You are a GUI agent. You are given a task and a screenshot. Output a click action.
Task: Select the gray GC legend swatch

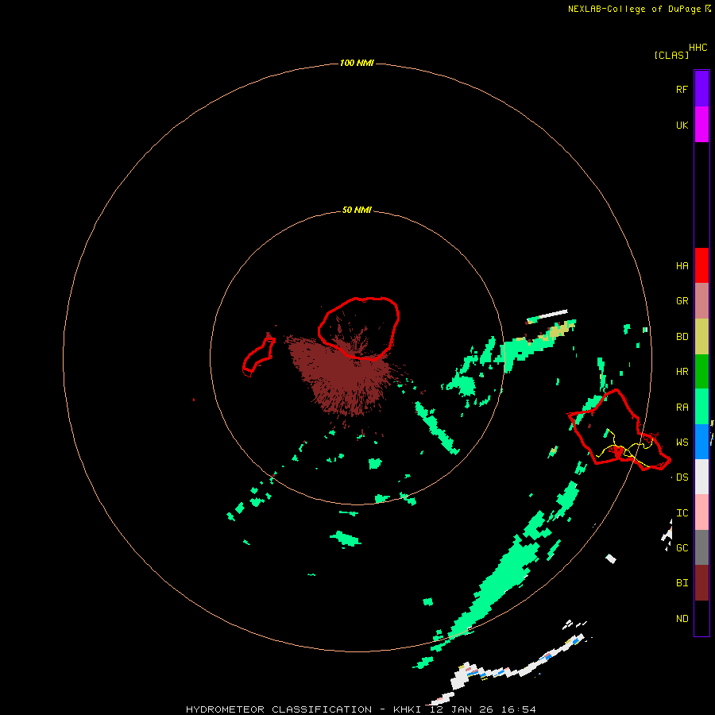(701, 547)
